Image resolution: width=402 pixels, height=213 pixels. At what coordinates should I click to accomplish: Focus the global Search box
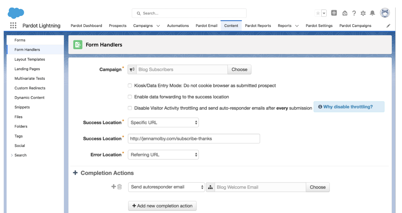coord(189,13)
